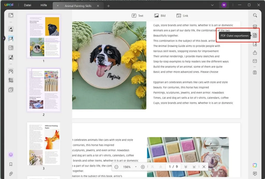265x179 pixels.
Task: Click the PDF-Datei exportieren icon
Action: [255, 35]
